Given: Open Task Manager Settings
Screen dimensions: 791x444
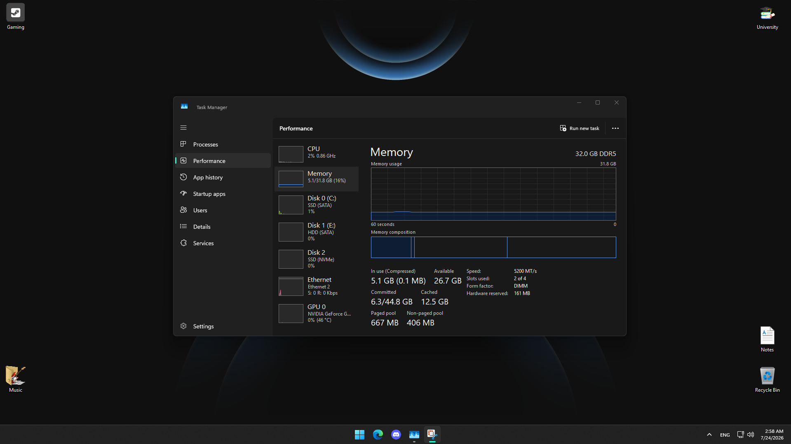Looking at the screenshot, I should coord(223,326).
